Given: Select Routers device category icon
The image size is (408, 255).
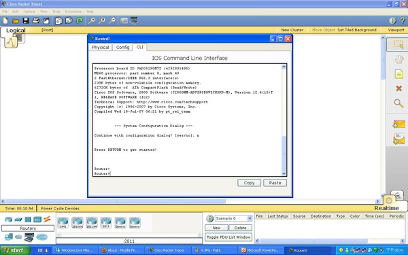Looking at the screenshot, I should (9, 220).
